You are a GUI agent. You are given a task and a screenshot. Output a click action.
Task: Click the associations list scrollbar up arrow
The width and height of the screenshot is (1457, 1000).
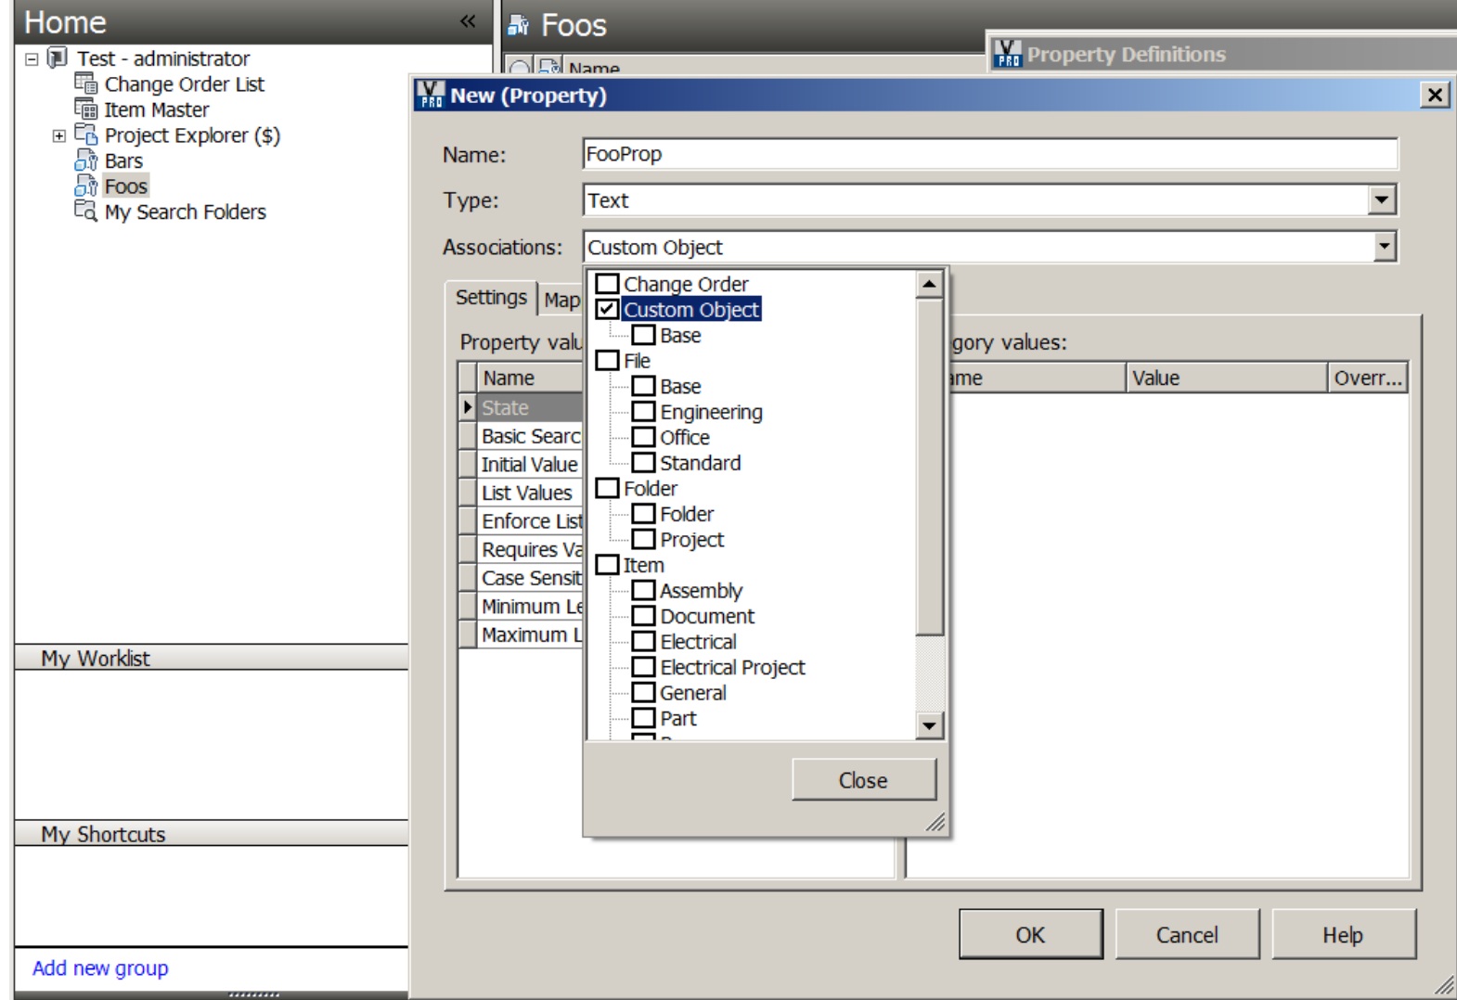pyautogui.click(x=929, y=284)
